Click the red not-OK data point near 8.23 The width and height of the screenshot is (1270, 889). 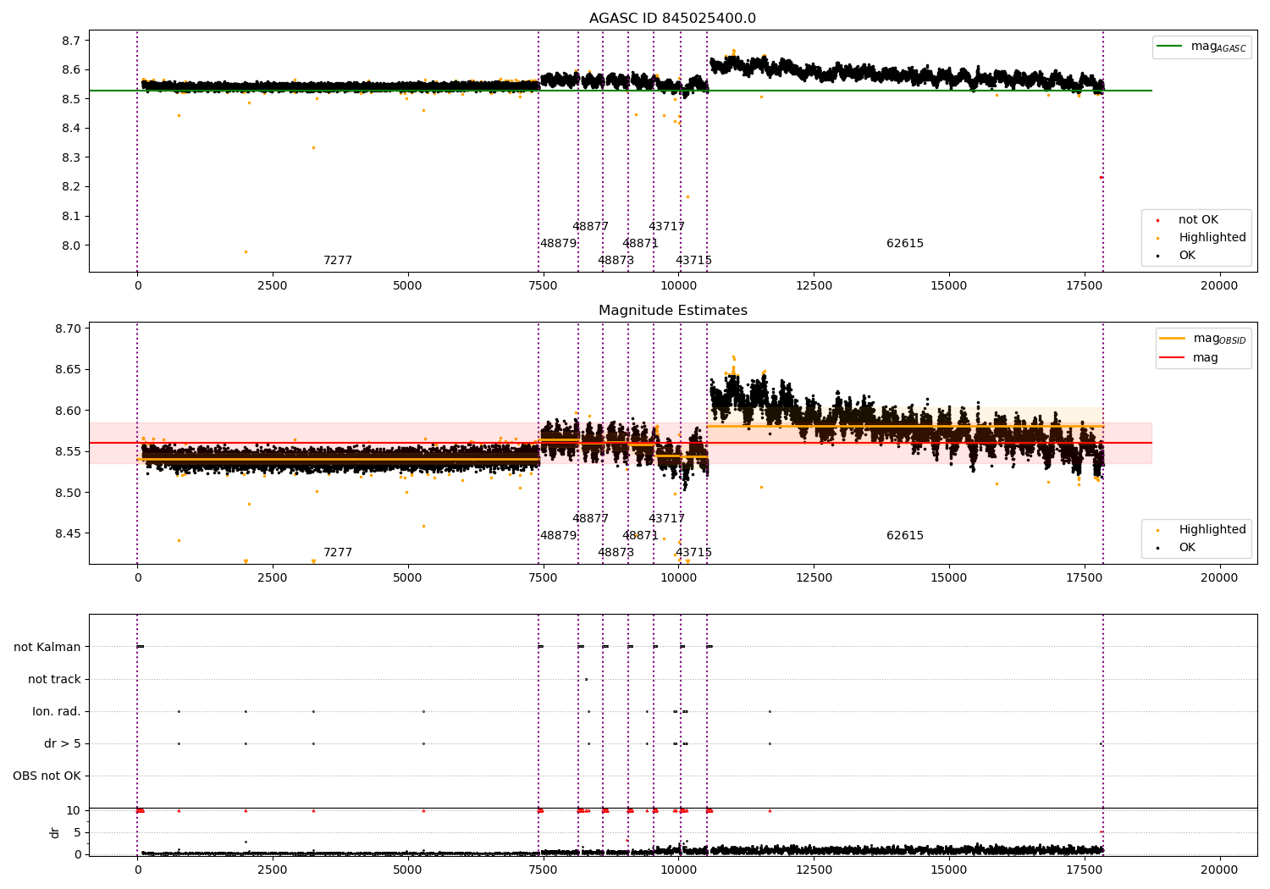point(1101,177)
